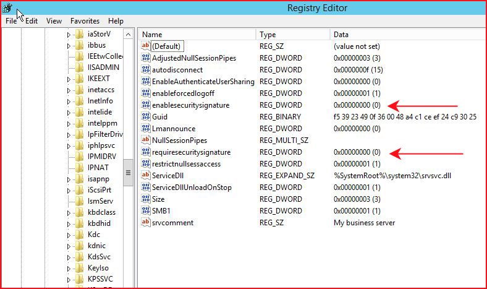Click the Lmannounce DWORD icon
The height and width of the screenshot is (289, 487).
click(x=146, y=129)
